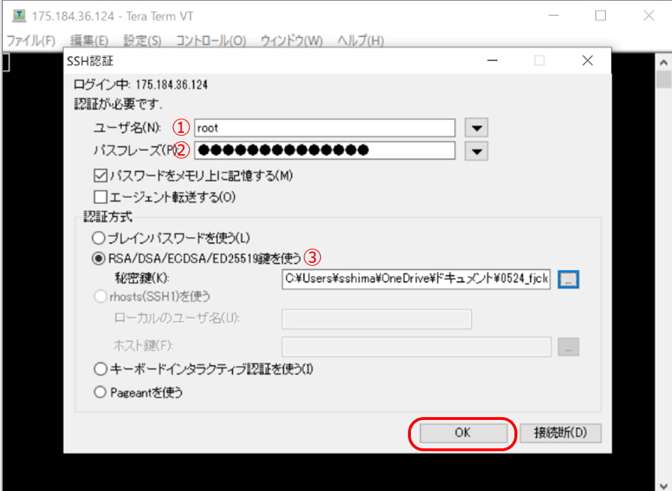This screenshot has height=491, width=672.
Task: Expand the パスフレーズ dropdown arrow
Action: [x=477, y=151]
